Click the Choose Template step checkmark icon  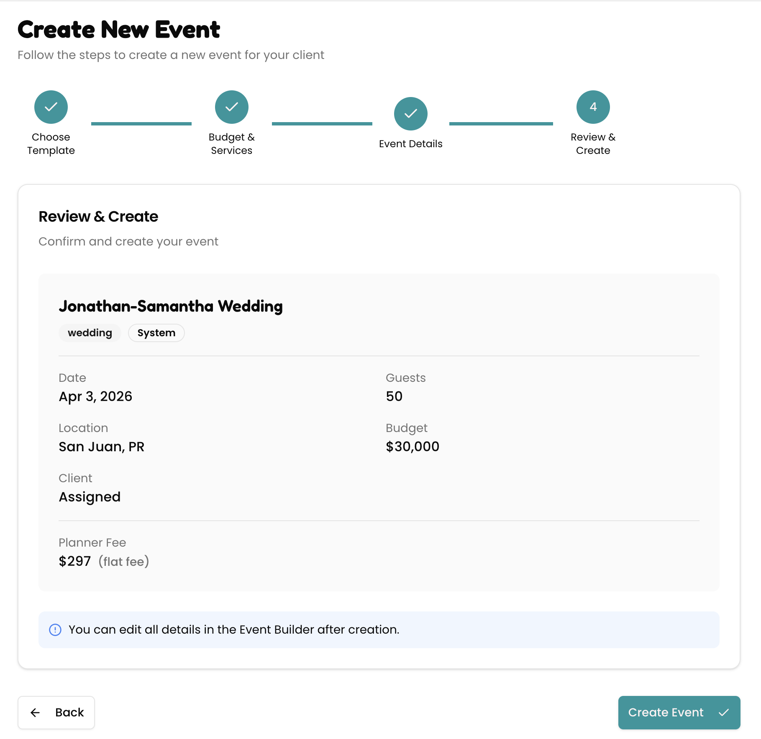click(51, 107)
